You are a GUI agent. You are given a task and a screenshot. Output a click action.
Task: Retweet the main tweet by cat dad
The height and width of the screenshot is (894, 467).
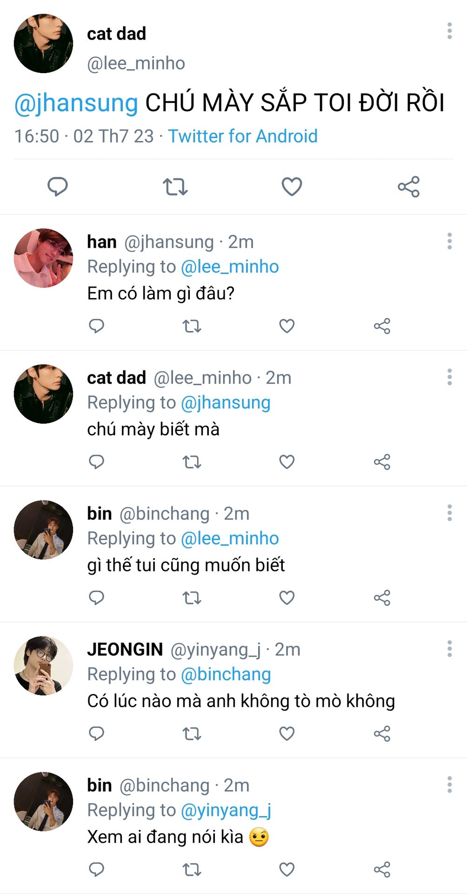pos(175,187)
